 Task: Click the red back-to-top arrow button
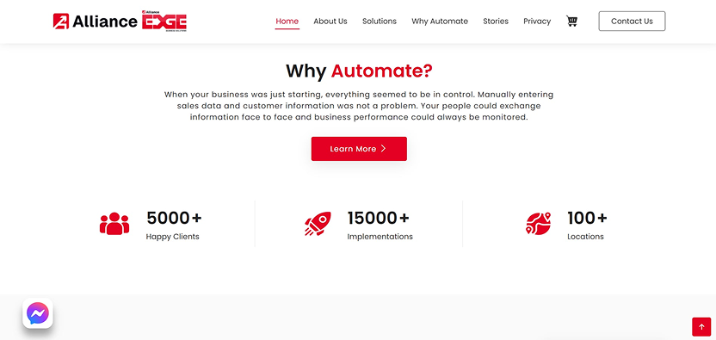(x=701, y=327)
